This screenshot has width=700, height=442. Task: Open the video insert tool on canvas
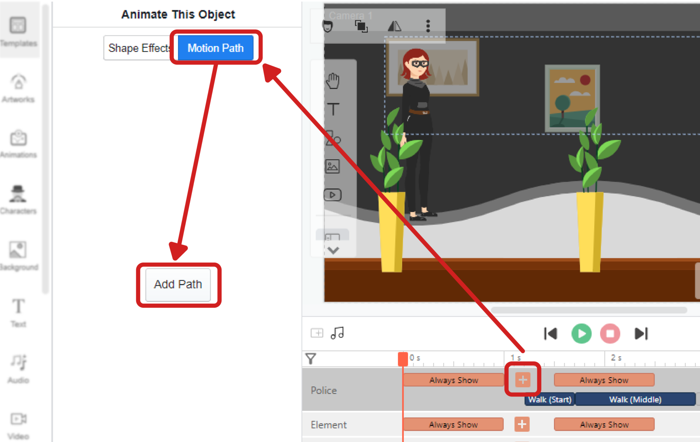click(x=333, y=194)
